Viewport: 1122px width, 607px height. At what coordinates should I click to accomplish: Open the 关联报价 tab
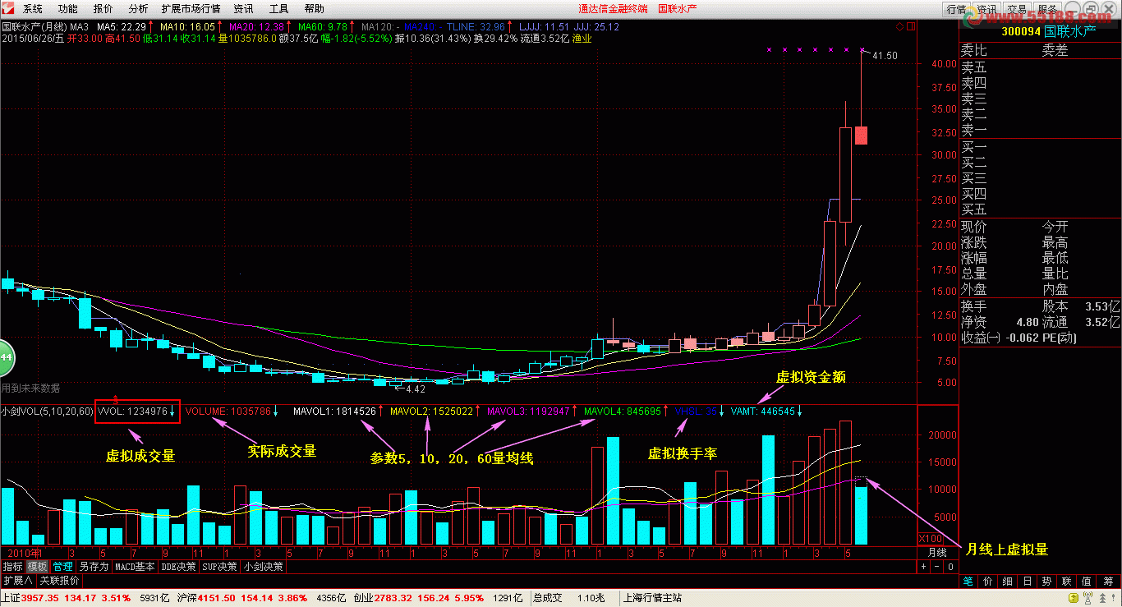pos(59,581)
